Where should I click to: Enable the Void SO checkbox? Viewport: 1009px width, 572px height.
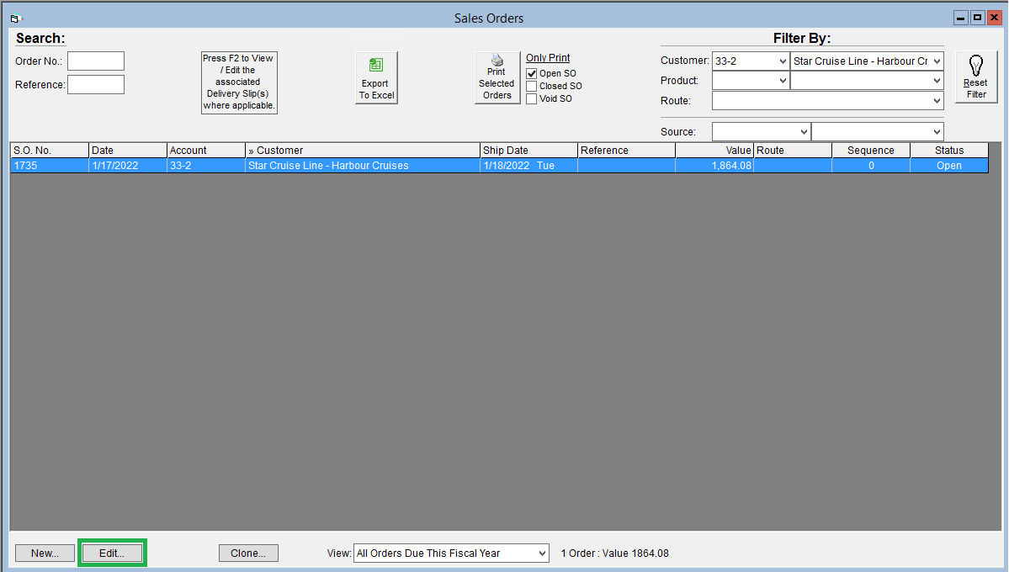[532, 99]
